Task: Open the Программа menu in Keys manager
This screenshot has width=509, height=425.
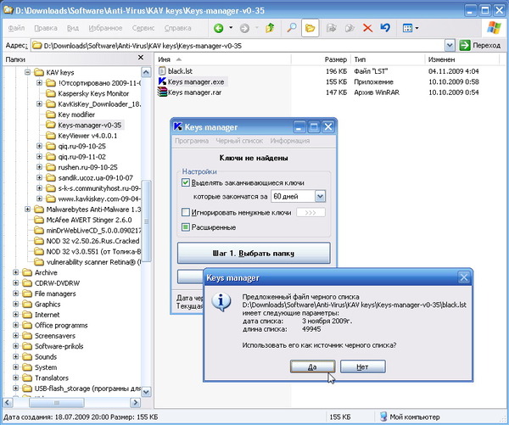Action: (x=192, y=141)
